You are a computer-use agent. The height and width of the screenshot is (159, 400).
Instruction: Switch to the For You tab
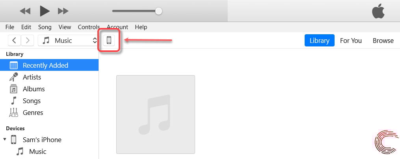(x=351, y=41)
